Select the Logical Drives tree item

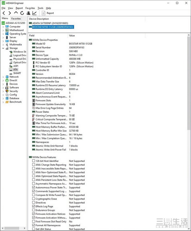click(x=20, y=55)
